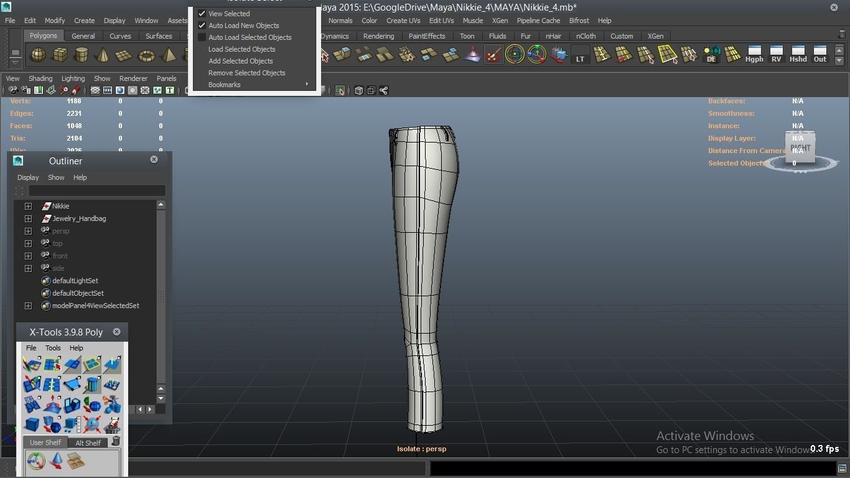
Task: Click the cone icon in X-Tools User Shelf
Action: click(x=56, y=461)
